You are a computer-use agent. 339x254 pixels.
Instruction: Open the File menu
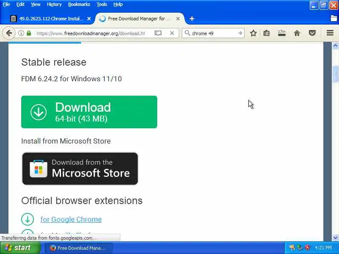(6, 4)
